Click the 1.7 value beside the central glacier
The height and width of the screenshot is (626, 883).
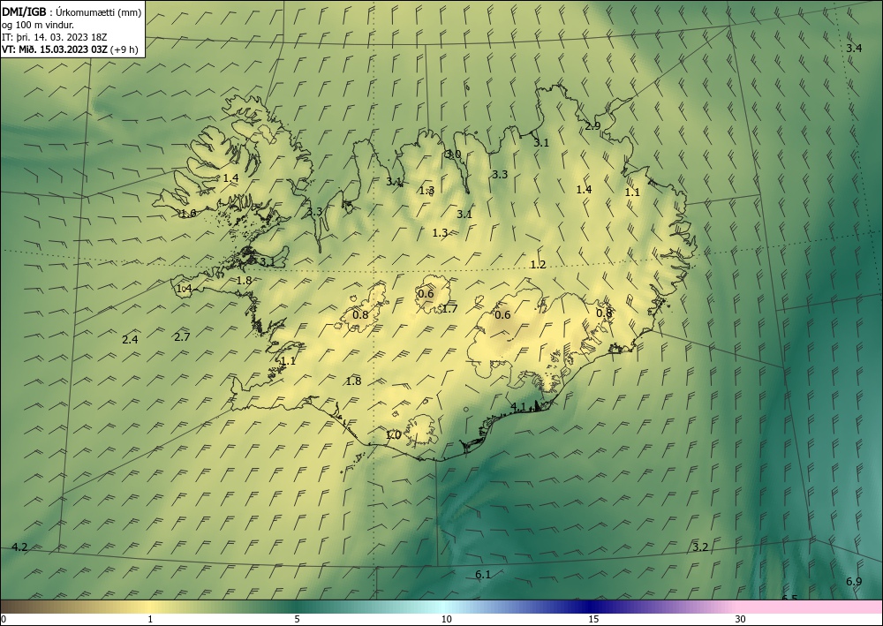450,308
